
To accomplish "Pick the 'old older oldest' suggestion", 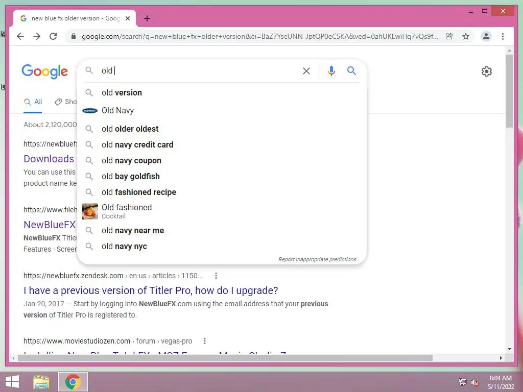I will (x=222, y=129).
